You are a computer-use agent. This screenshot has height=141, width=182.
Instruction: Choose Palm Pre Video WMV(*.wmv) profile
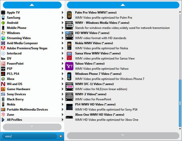[122, 15]
